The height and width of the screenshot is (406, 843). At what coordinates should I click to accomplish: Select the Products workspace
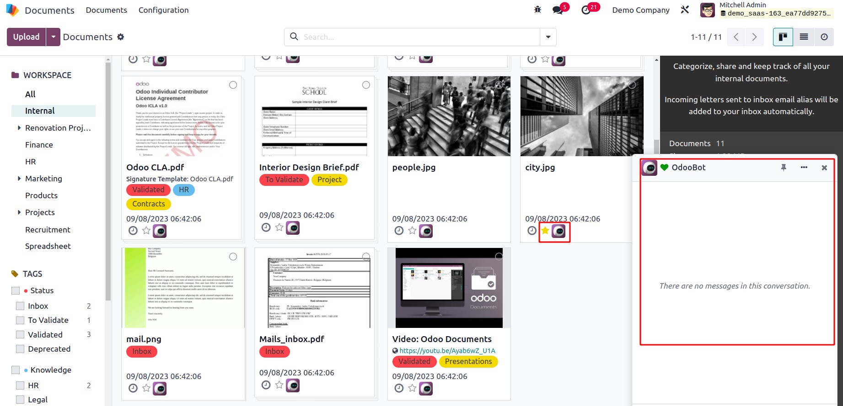[41, 195]
